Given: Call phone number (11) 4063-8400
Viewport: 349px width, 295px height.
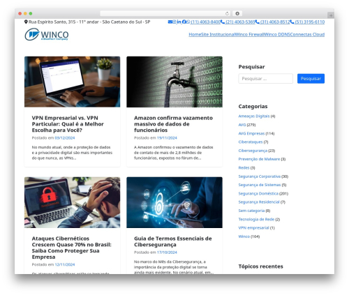Looking at the screenshot, I should [x=205, y=22].
